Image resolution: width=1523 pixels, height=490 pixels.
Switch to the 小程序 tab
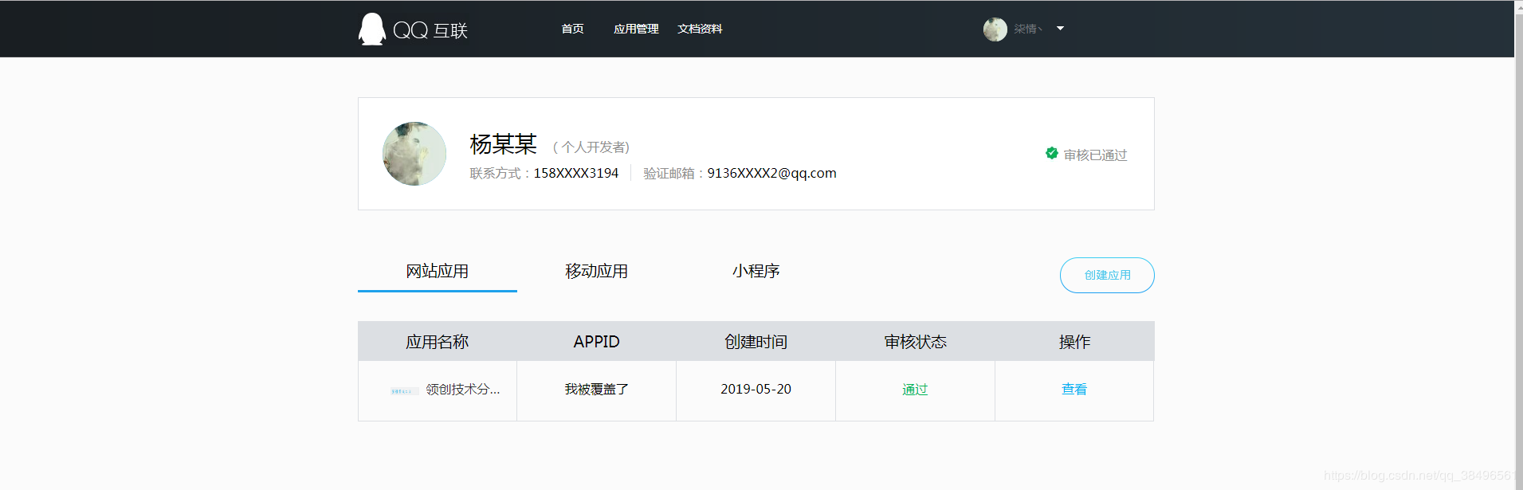[756, 272]
